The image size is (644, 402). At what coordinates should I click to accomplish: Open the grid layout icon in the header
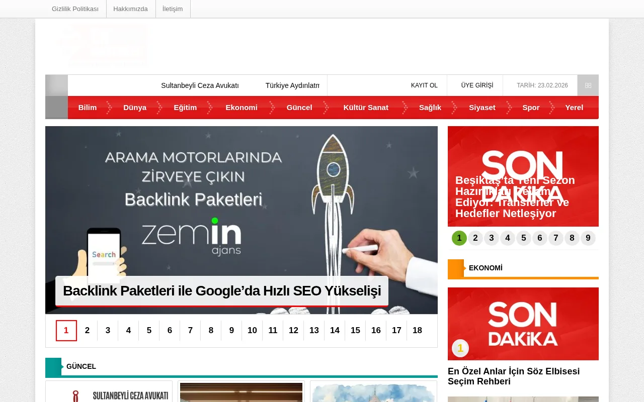pyautogui.click(x=588, y=85)
